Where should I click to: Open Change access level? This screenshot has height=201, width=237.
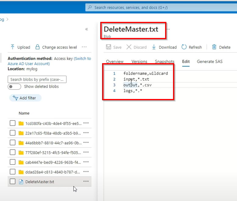point(59,47)
